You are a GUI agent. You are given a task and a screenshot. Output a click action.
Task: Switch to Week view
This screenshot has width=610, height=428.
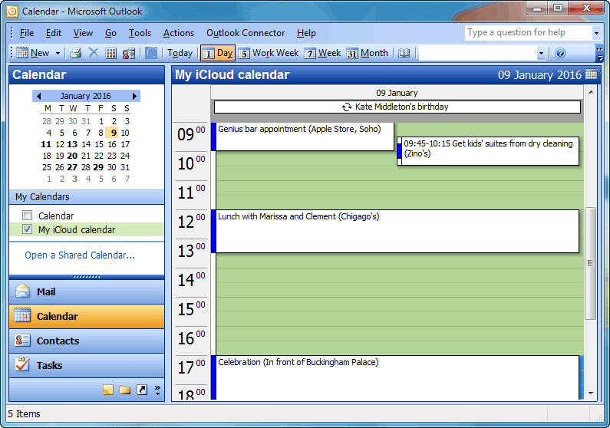click(322, 53)
